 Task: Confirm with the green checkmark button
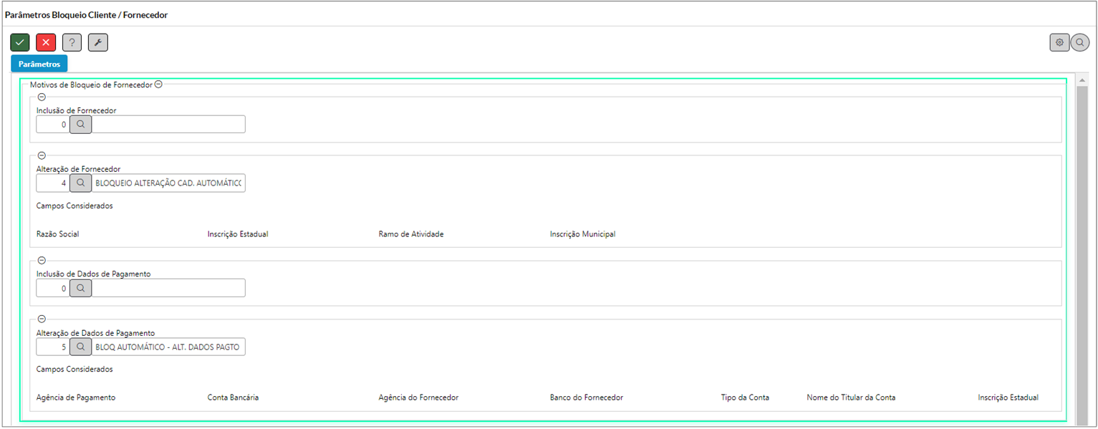20,42
